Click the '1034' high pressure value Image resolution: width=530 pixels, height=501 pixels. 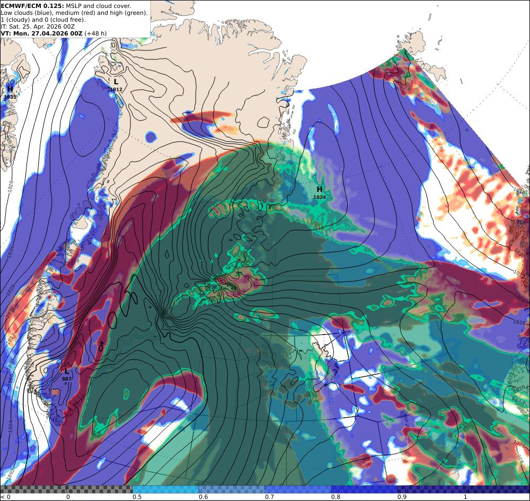click(x=320, y=197)
